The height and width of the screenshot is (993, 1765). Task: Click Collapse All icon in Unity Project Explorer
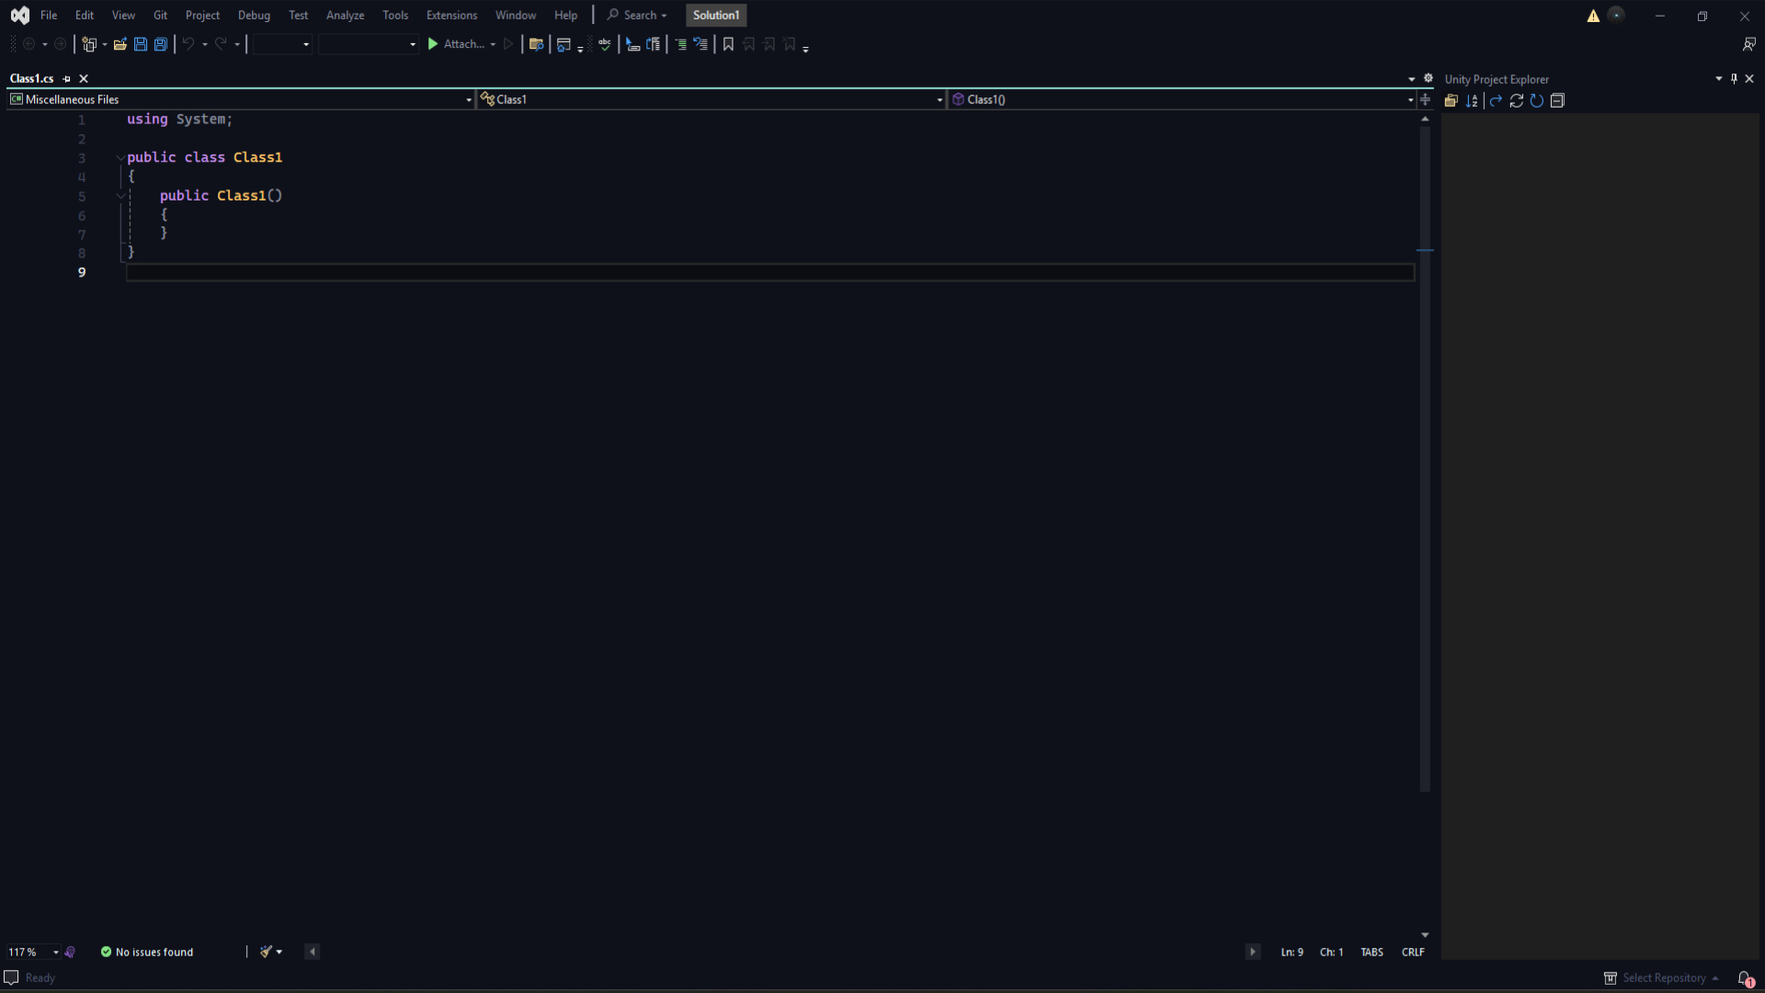pos(1557,101)
